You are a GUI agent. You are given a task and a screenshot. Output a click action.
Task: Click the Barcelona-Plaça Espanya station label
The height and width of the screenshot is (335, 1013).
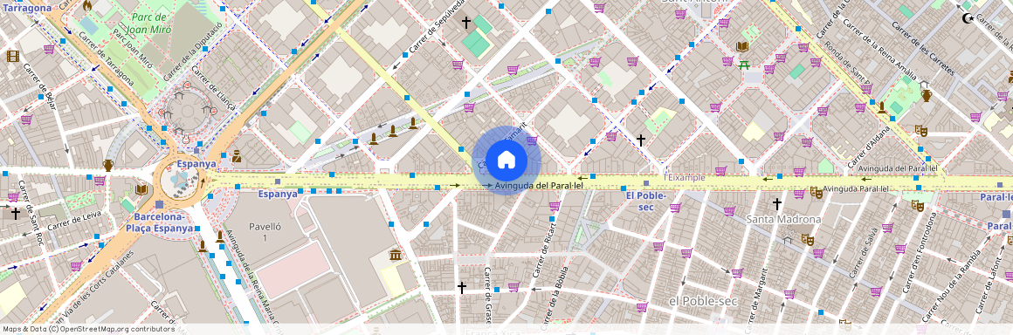point(159,222)
